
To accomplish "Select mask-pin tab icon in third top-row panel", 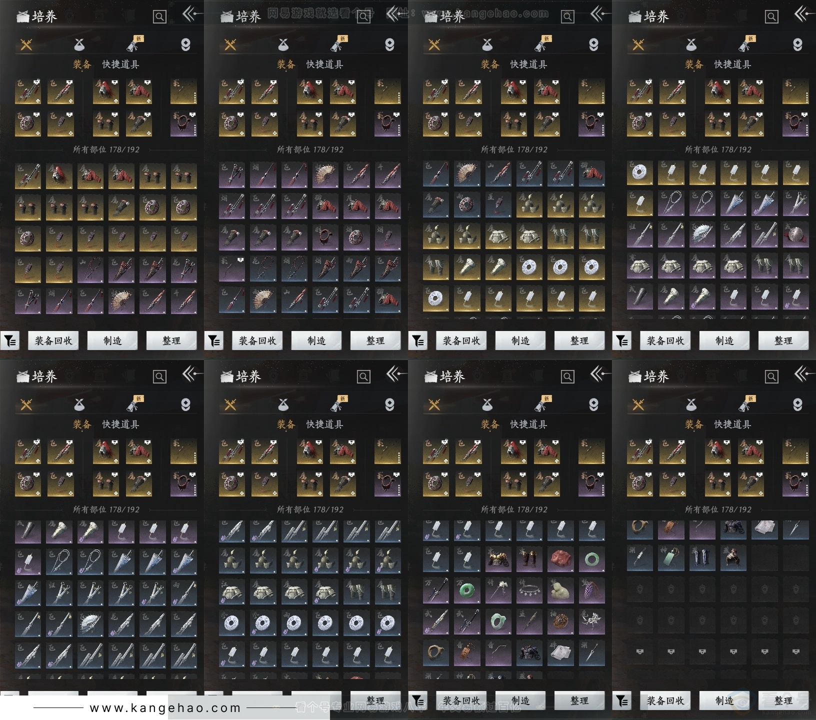I will point(593,45).
